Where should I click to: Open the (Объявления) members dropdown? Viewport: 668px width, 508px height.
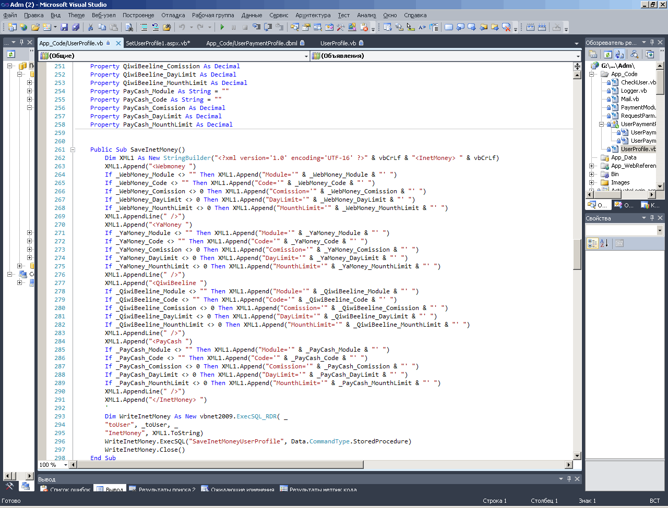coord(578,56)
